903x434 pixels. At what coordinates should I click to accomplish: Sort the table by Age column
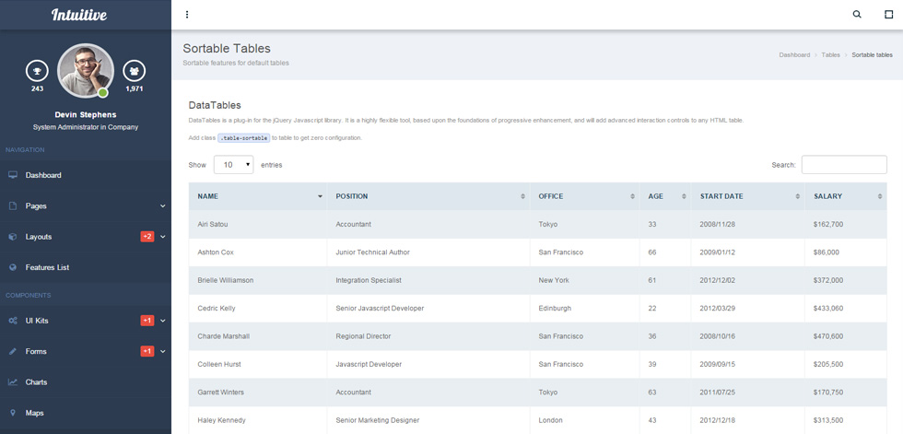665,196
